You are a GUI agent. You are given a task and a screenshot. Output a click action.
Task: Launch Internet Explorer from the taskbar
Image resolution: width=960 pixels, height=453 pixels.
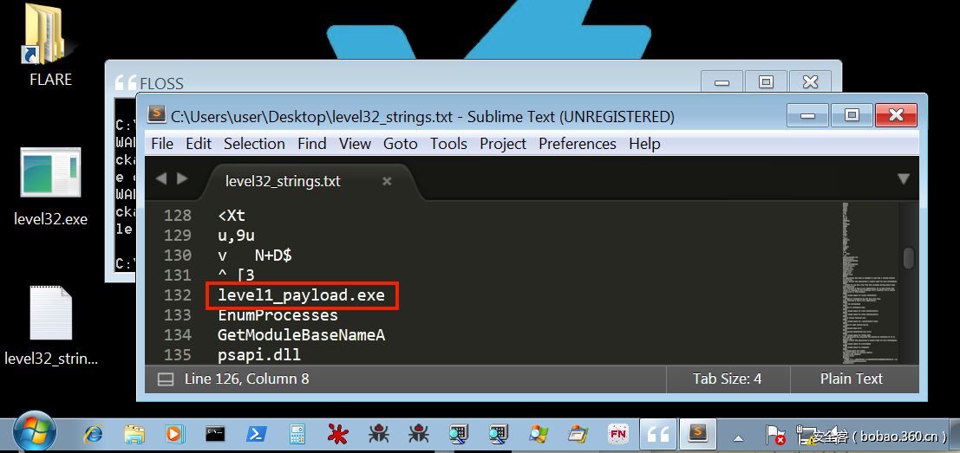94,433
